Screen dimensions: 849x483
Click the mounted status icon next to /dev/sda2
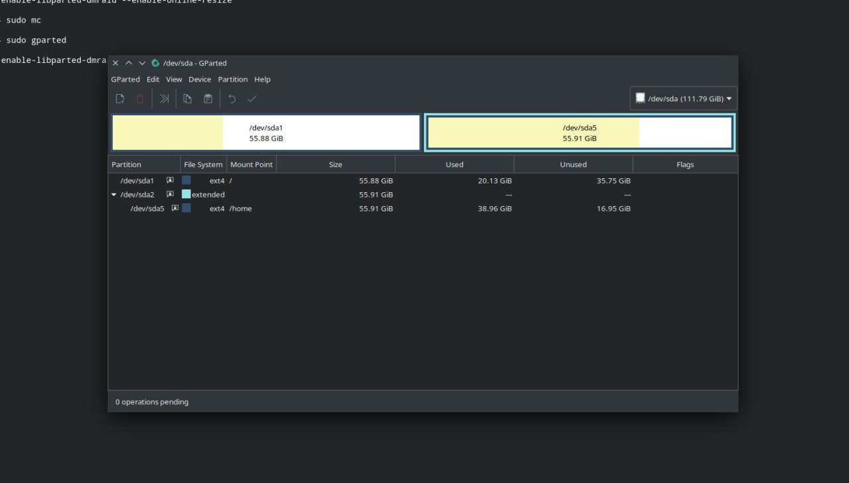[170, 194]
